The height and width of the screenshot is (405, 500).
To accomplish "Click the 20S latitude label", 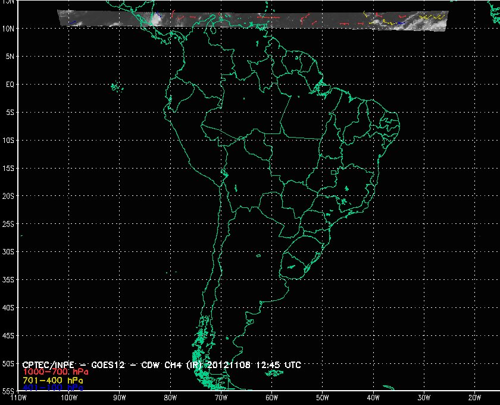I will click(8, 196).
